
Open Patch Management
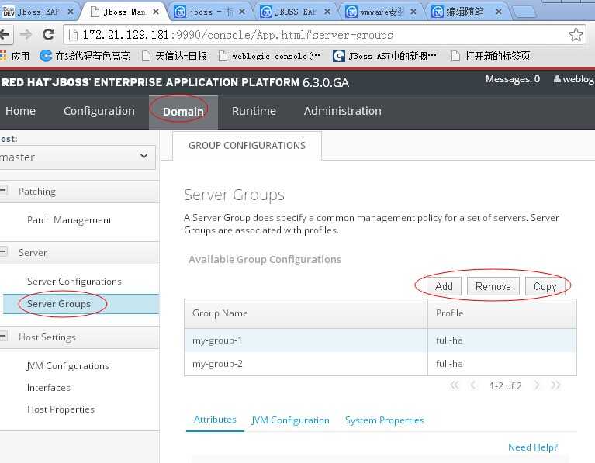pyautogui.click(x=70, y=220)
